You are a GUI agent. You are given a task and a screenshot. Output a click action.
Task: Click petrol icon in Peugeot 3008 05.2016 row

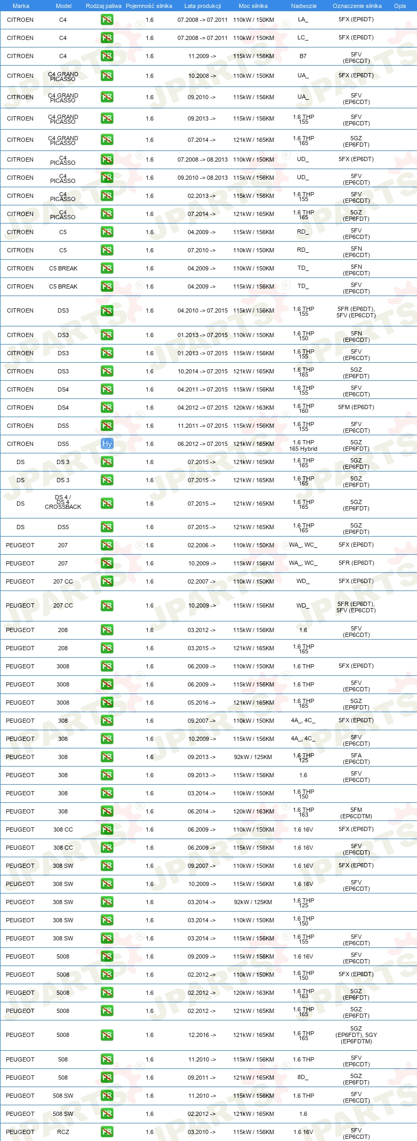point(107,703)
